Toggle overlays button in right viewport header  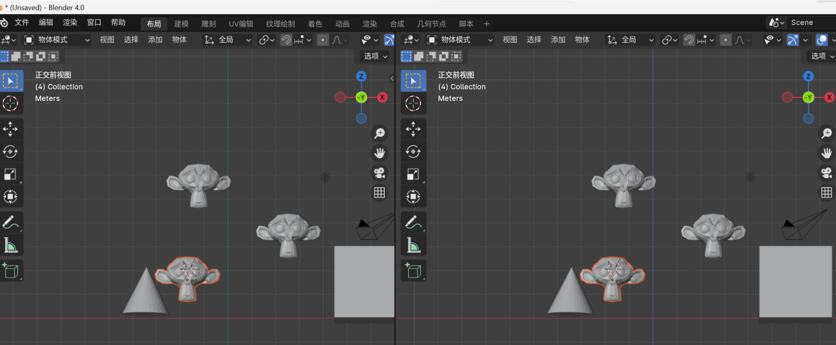[x=821, y=40]
